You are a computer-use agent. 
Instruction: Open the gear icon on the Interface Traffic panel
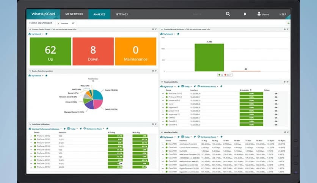[285, 132]
